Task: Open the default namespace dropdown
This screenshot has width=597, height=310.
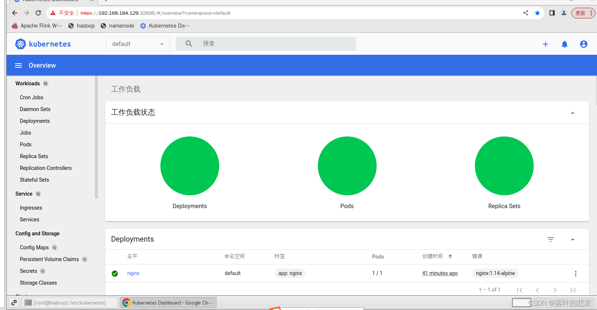Action: point(138,44)
